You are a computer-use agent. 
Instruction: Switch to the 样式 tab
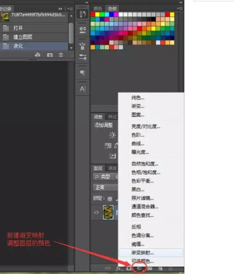coord(113,117)
